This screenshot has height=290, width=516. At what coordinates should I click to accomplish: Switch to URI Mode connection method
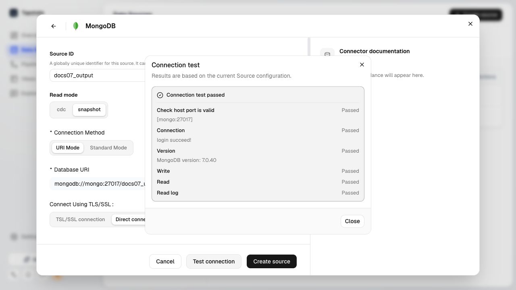coord(68,148)
